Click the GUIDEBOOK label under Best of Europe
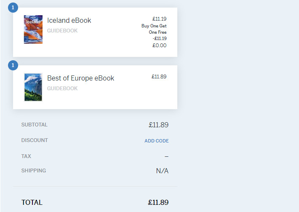Image resolution: width=299 pixels, height=212 pixels. (62, 89)
